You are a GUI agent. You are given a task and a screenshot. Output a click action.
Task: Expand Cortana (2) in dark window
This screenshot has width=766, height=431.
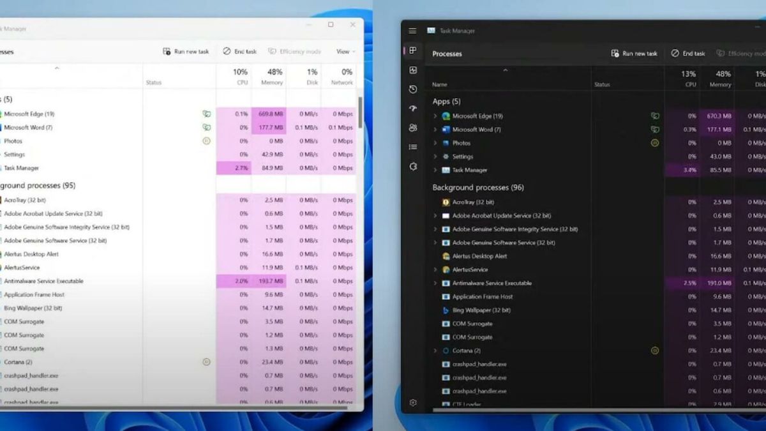click(435, 351)
